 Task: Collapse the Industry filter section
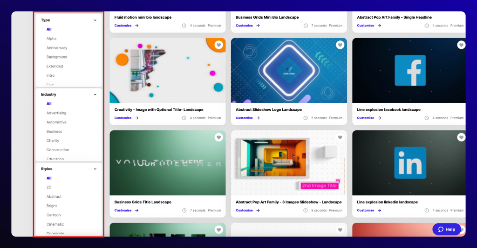point(95,94)
